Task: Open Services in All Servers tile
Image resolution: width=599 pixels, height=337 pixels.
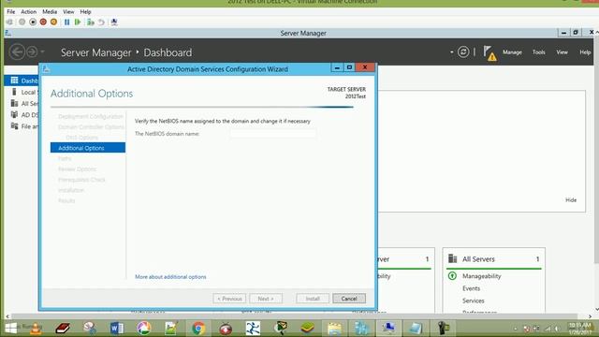Action: tap(473, 300)
